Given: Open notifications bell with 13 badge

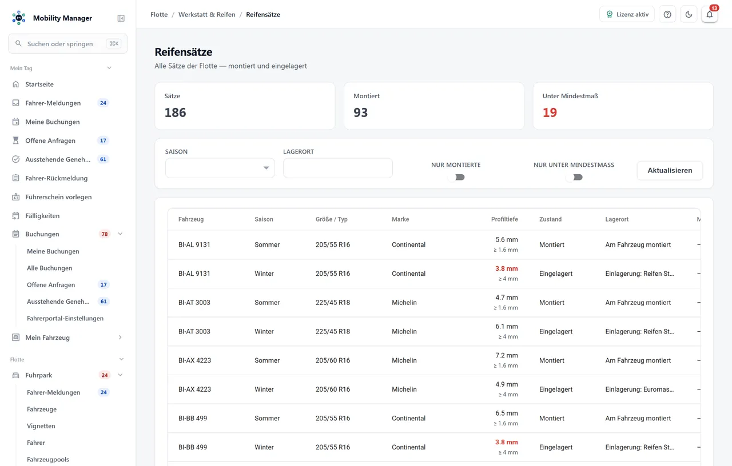Looking at the screenshot, I should (710, 14).
